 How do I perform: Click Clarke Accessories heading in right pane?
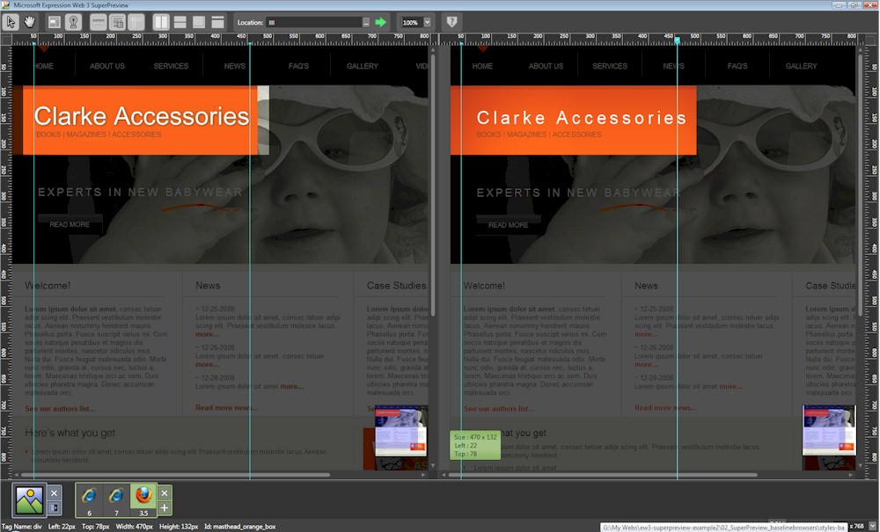click(x=582, y=118)
